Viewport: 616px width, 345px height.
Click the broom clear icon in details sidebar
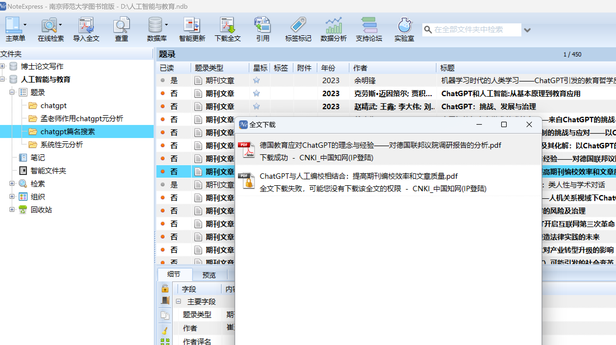[x=165, y=331]
